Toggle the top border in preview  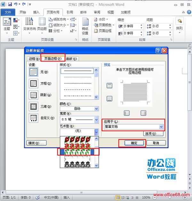pos(109,86)
